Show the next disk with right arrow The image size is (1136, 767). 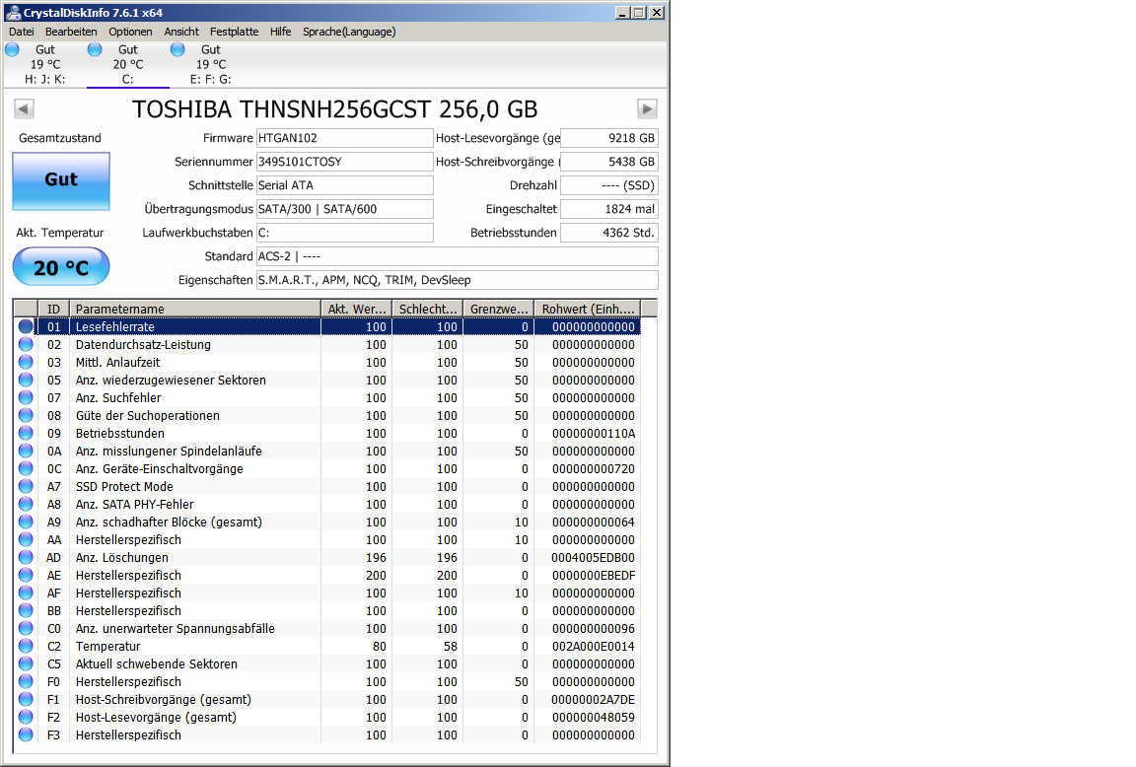pyautogui.click(x=647, y=108)
